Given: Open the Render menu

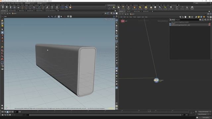Looking at the screenshot, I should [x=9, y=3].
